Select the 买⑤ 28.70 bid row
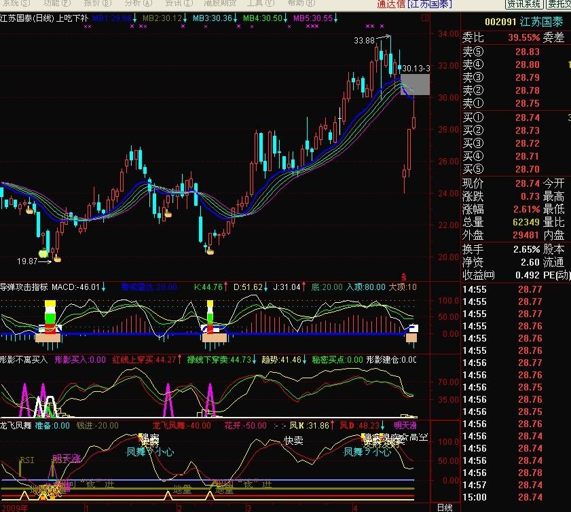571x512 pixels. tap(515, 169)
